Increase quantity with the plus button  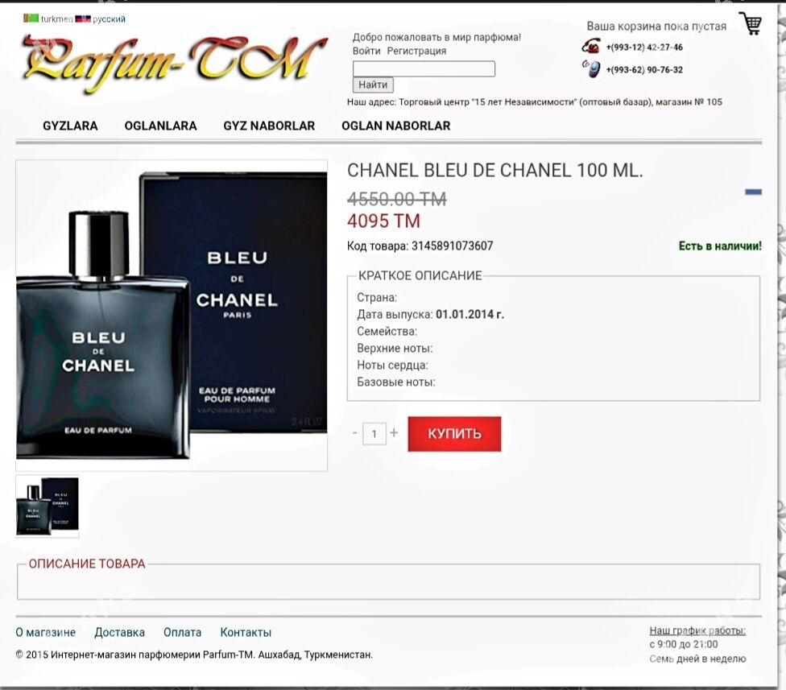394,432
